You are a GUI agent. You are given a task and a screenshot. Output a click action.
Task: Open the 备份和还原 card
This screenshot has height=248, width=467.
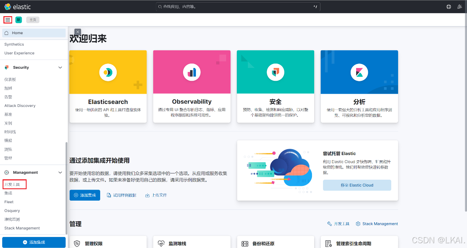(x=275, y=242)
